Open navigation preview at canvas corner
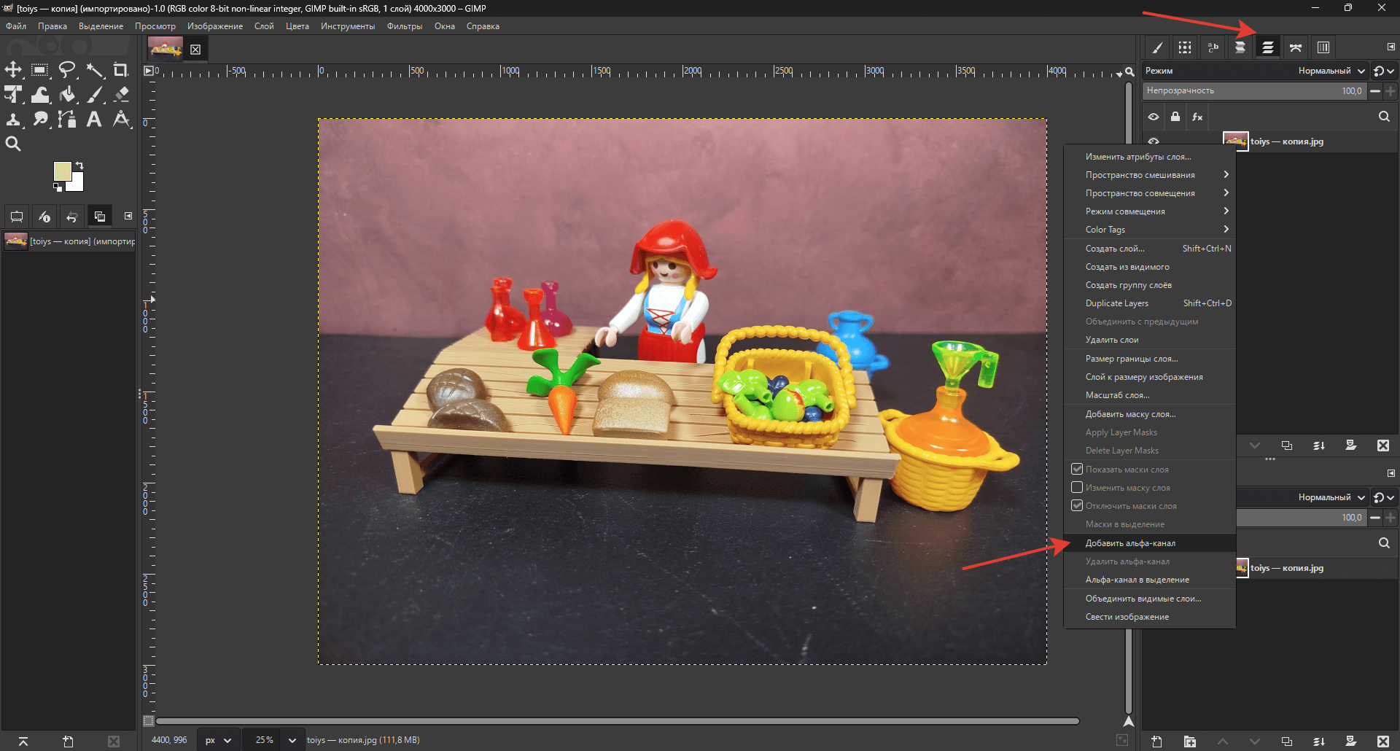The image size is (1400, 751). [1129, 722]
